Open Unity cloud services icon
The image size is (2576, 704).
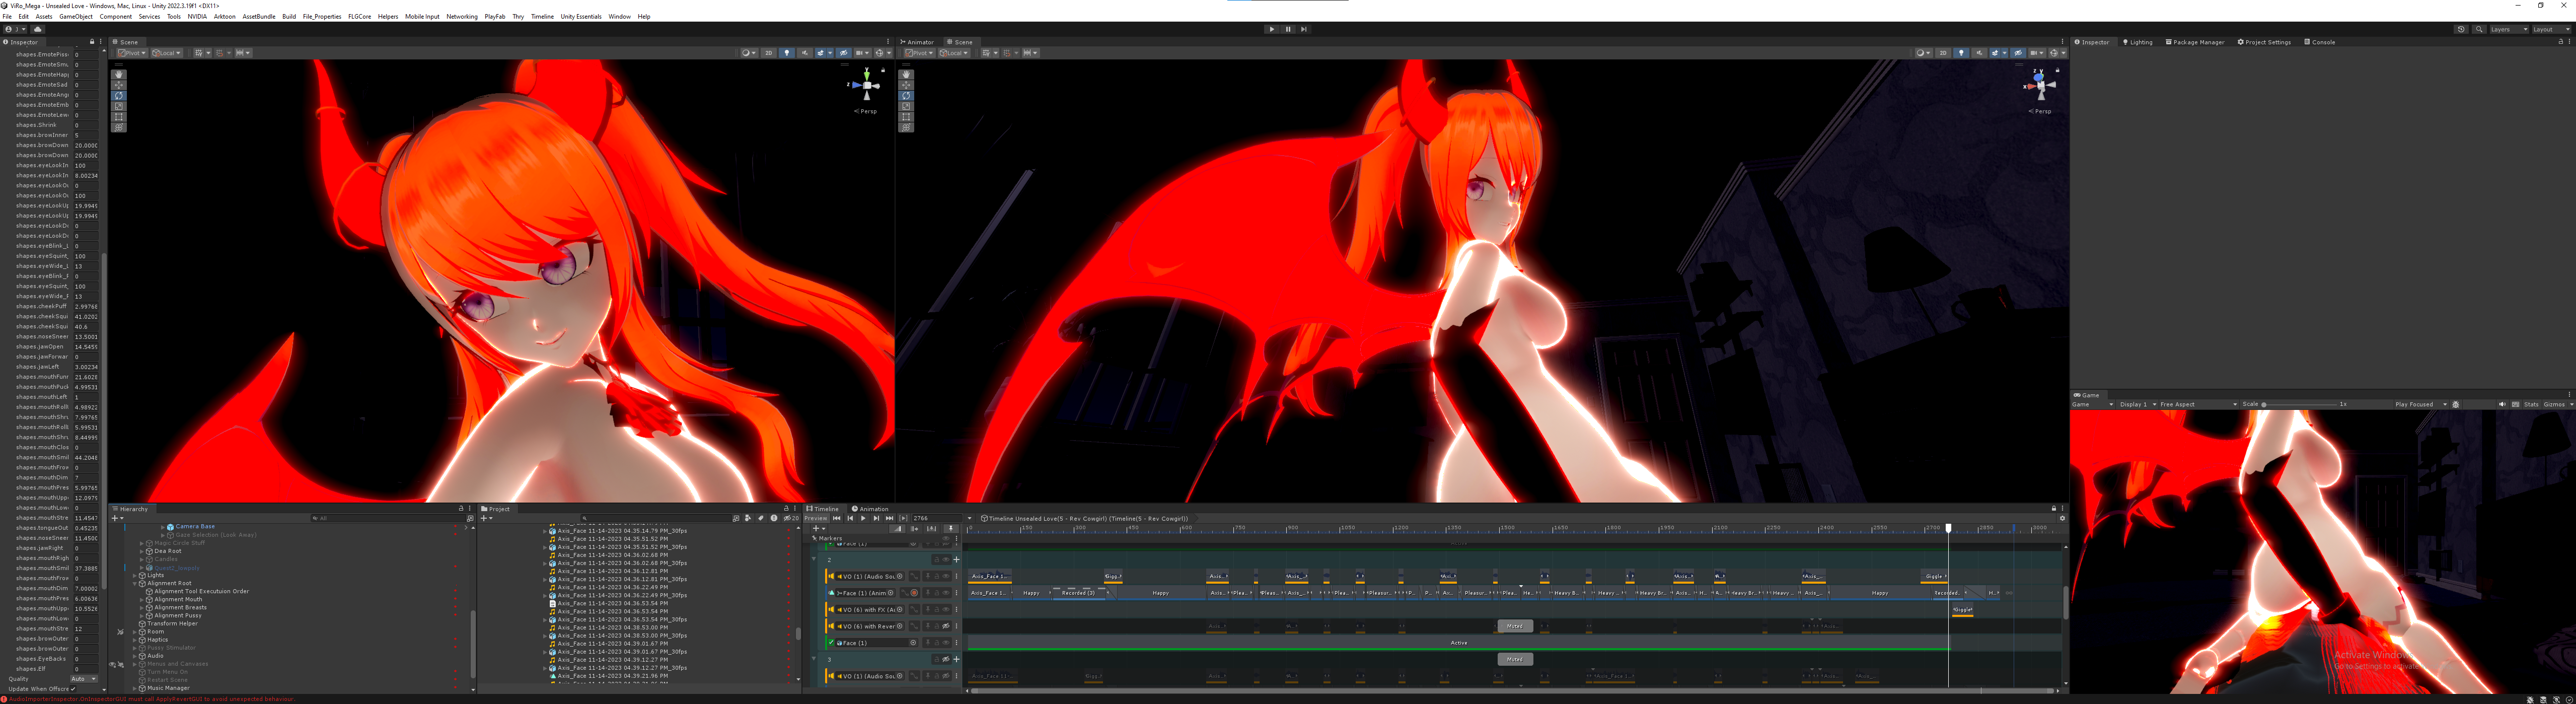[x=38, y=29]
